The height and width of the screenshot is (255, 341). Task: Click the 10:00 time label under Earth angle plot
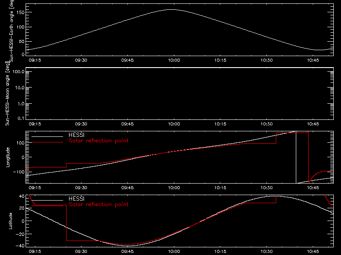[174, 60]
